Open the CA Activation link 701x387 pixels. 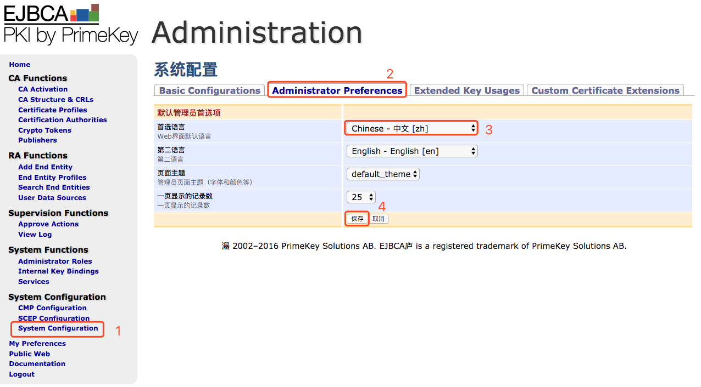click(43, 89)
